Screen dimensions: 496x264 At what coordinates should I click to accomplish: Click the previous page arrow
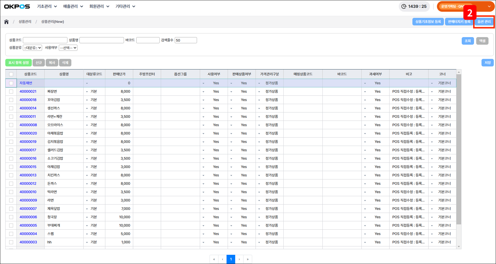pyautogui.click(x=222, y=259)
